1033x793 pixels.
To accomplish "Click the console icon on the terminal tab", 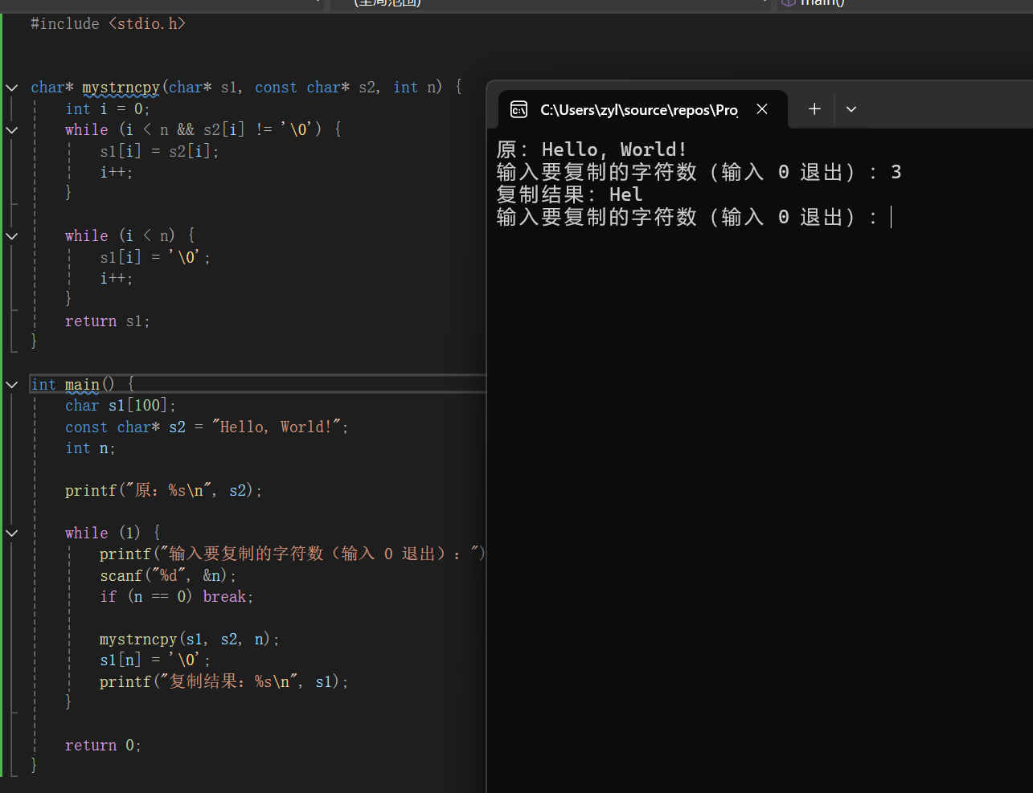I will 519,109.
